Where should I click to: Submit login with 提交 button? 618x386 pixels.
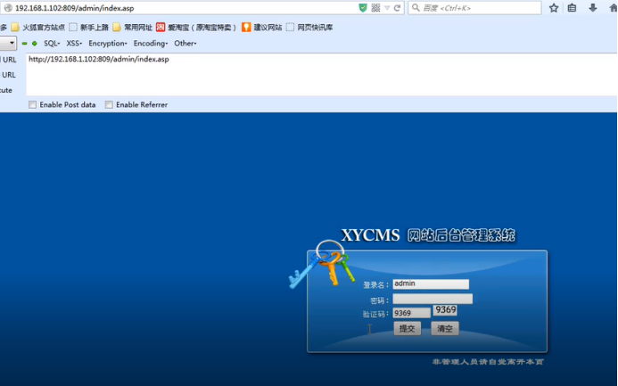(x=408, y=328)
